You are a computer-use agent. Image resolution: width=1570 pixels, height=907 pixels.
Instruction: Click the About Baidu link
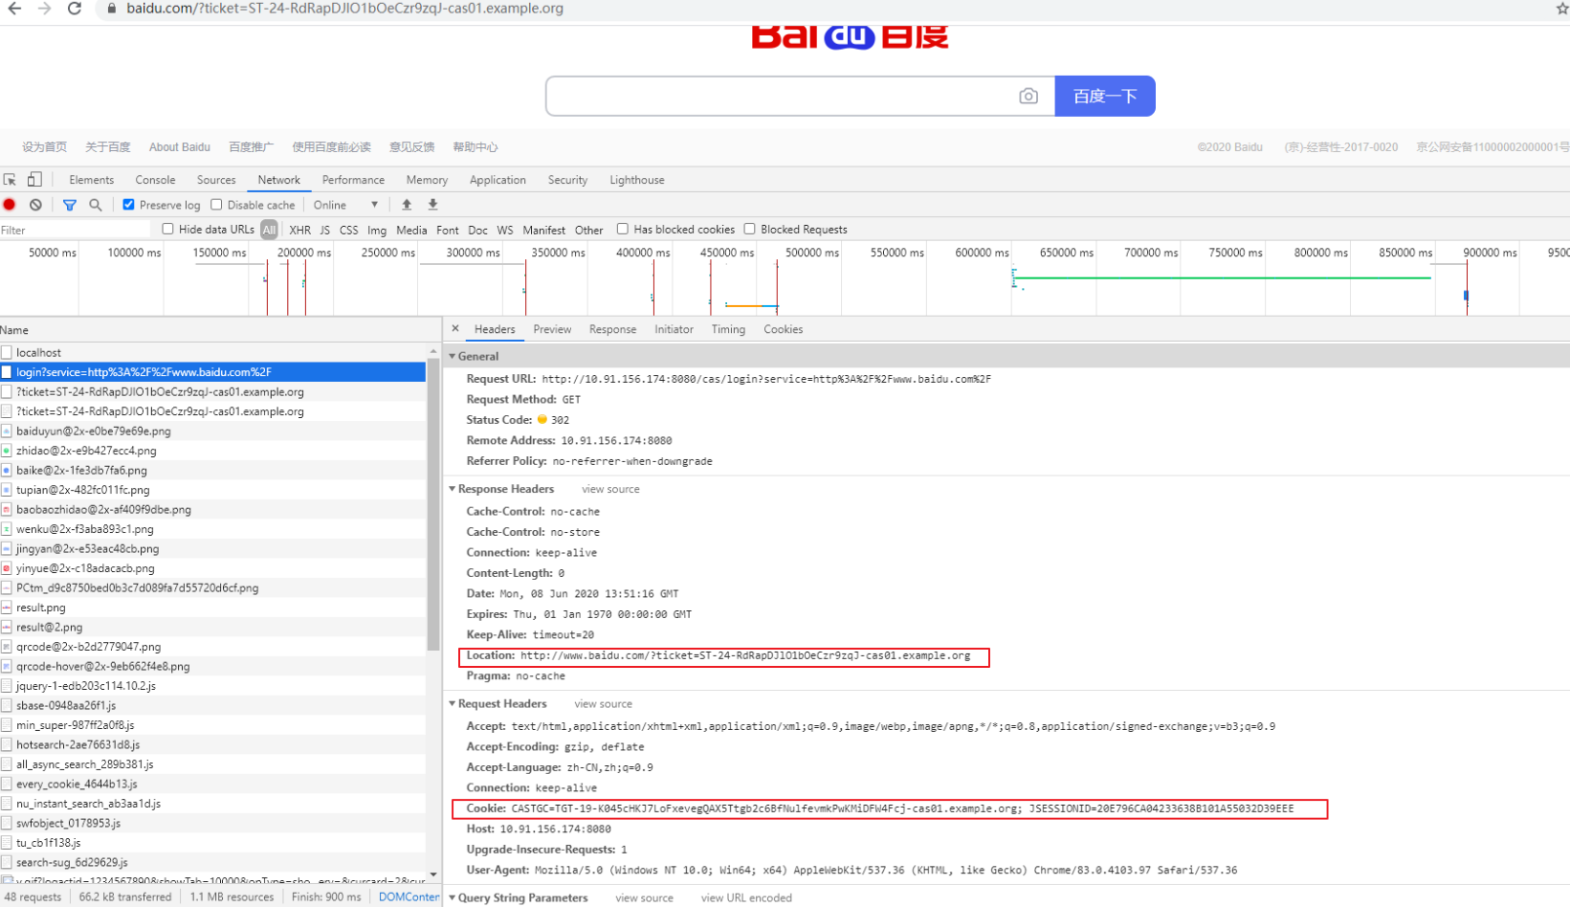point(180,147)
